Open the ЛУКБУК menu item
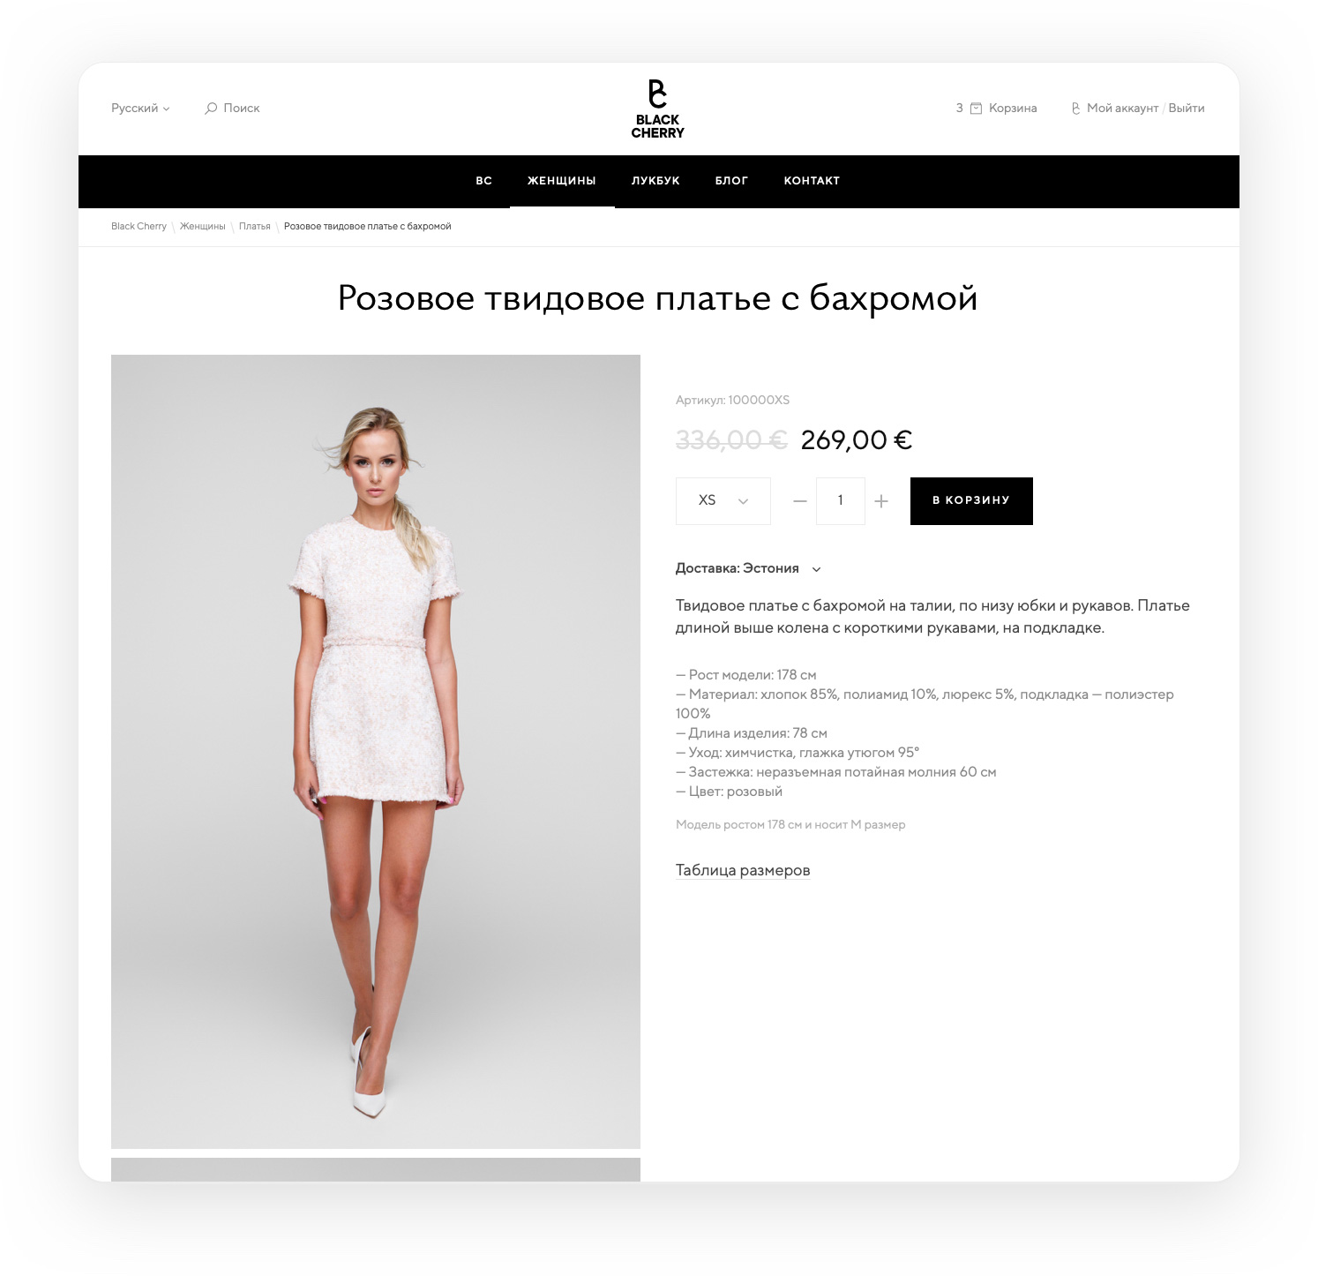This screenshot has width=1318, height=1276. 655,181
